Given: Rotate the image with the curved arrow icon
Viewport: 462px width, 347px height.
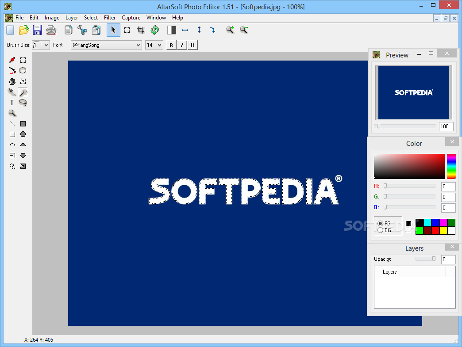Looking at the screenshot, I should coord(212,30).
